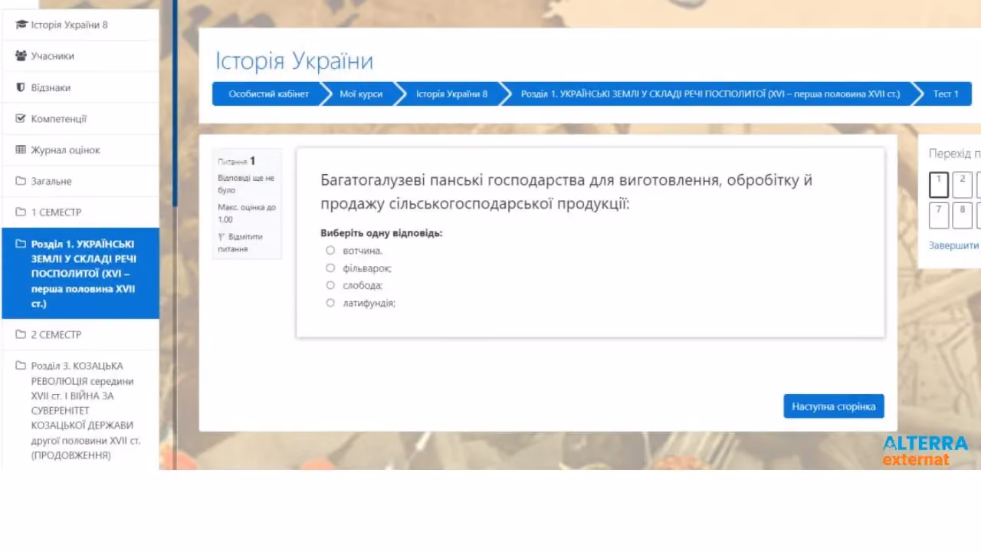981x552 pixels.
Task: Click the folder icon beside 1 СЕМЕСТР
Action: (x=21, y=212)
